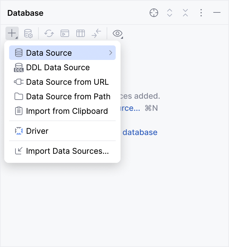Select Import from Clipboard option
The height and width of the screenshot is (247, 229).
click(x=67, y=111)
